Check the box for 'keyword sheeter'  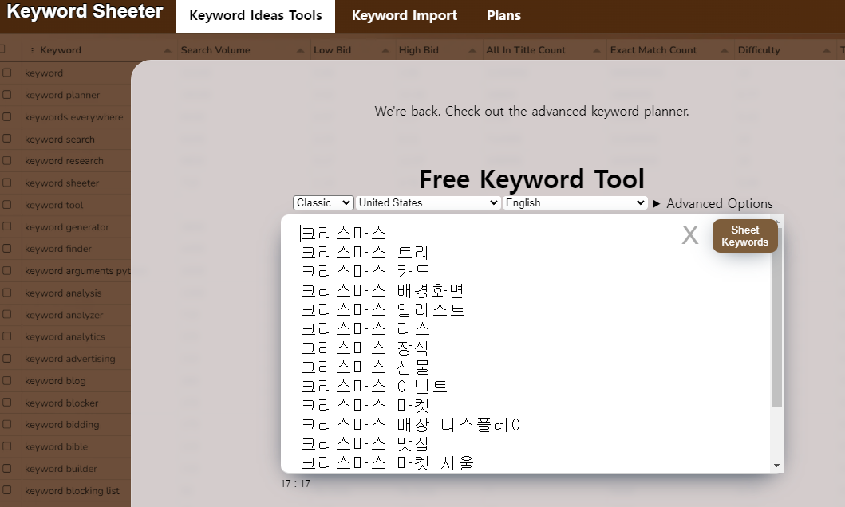click(x=6, y=183)
